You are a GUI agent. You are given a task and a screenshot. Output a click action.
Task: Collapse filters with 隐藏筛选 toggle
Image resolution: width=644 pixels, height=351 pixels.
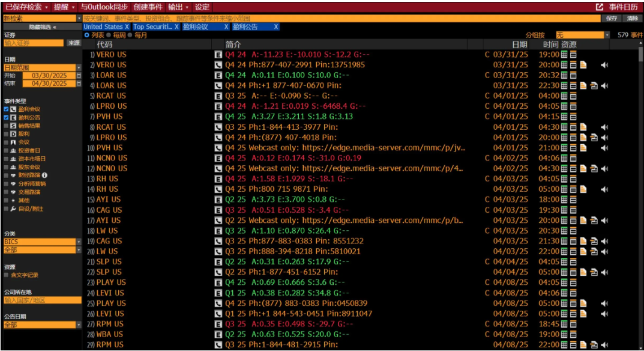[x=42, y=27]
